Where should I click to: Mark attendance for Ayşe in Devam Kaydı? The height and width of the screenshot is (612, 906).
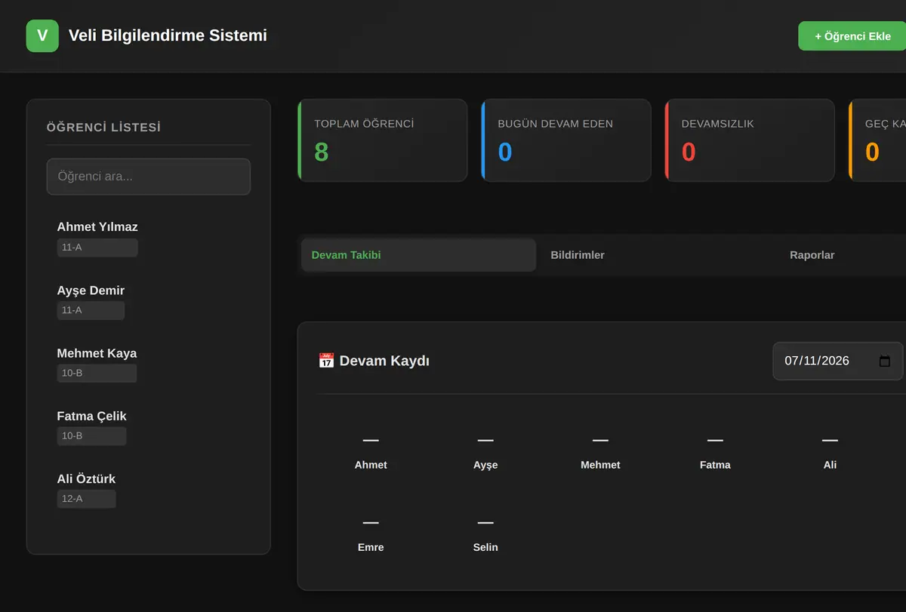[x=485, y=451]
